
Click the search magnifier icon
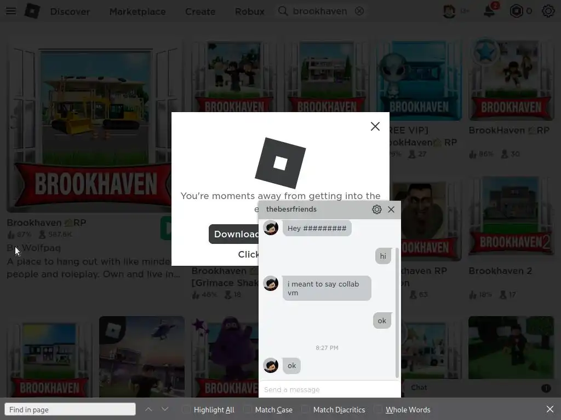283,11
